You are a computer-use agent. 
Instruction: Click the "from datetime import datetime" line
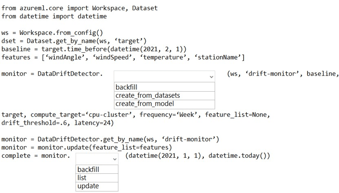[54, 16]
